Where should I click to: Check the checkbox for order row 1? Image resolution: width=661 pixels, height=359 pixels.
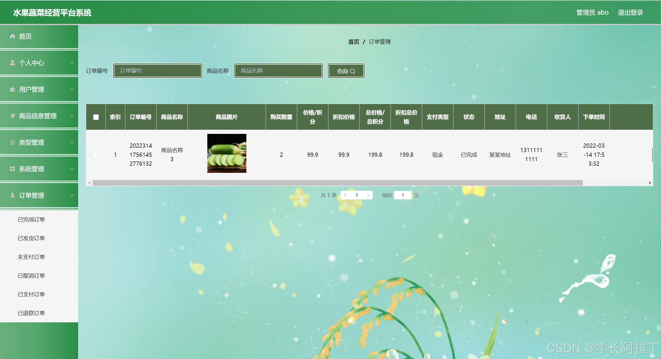coord(95,155)
